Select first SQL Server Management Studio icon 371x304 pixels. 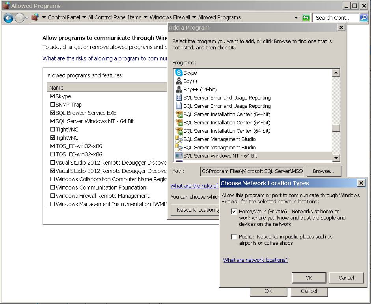(179, 139)
